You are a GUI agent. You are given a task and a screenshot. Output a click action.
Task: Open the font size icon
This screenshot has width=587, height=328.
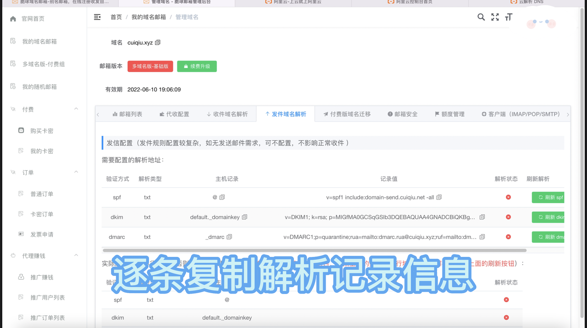pos(509,17)
